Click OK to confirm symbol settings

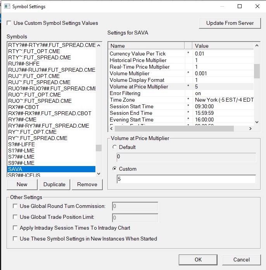point(198,260)
